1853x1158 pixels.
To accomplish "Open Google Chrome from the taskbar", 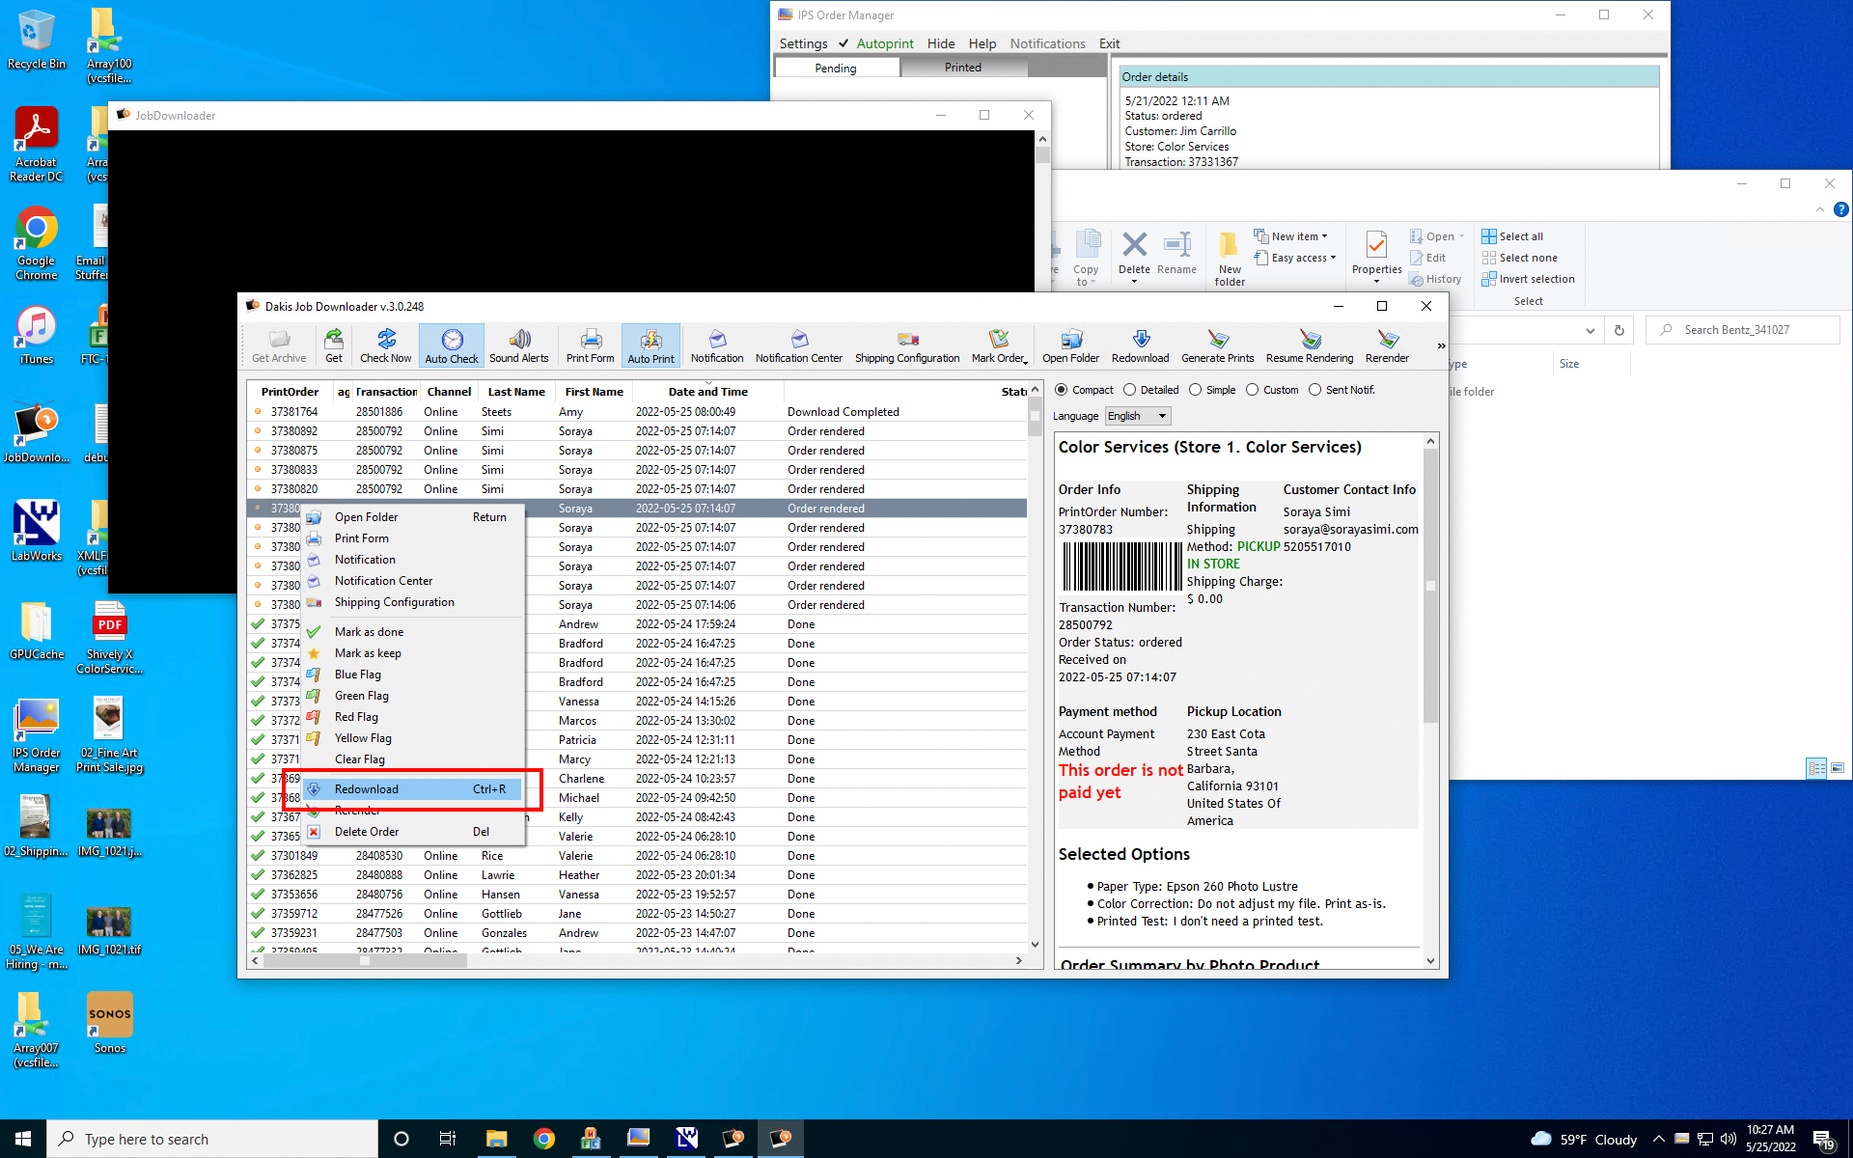I will pyautogui.click(x=544, y=1139).
